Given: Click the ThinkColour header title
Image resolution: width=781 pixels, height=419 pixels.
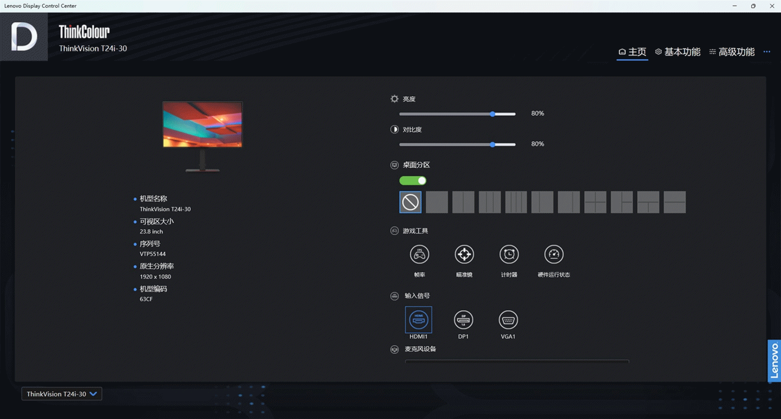Looking at the screenshot, I should pyautogui.click(x=84, y=32).
